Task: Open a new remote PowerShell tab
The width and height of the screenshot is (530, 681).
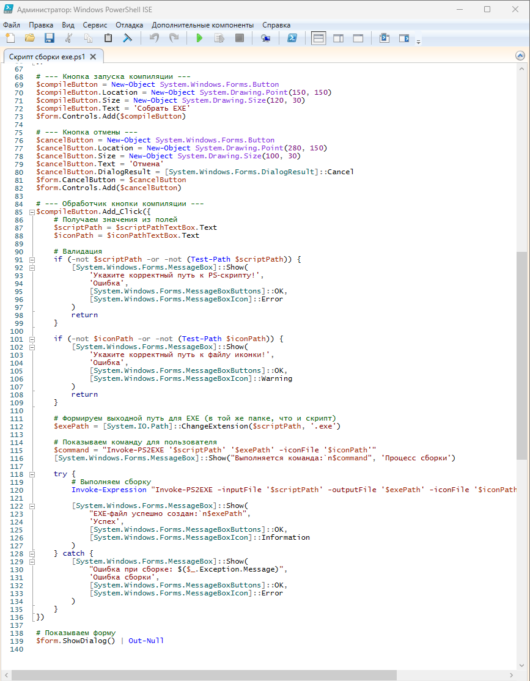Action: coord(265,39)
